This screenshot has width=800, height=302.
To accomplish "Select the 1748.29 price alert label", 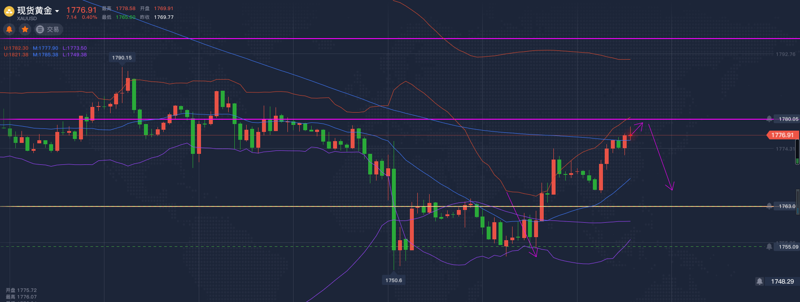I will (x=782, y=281).
